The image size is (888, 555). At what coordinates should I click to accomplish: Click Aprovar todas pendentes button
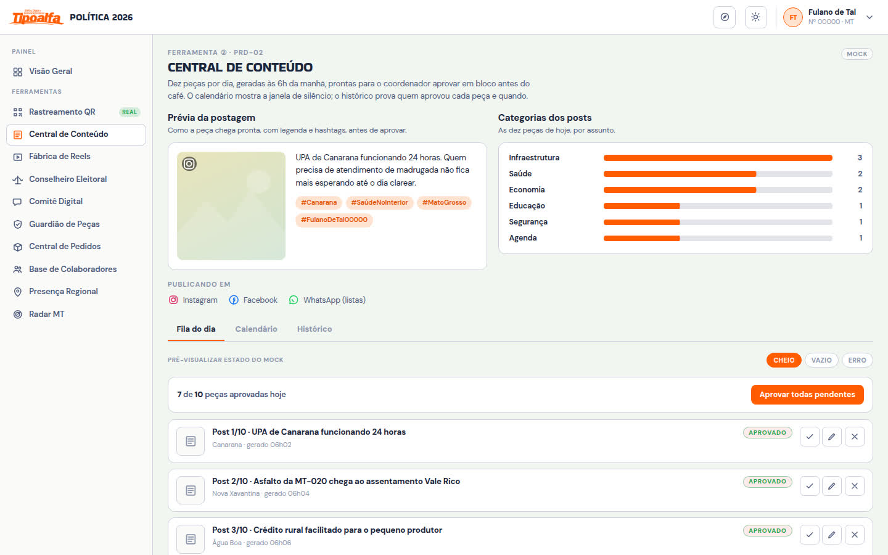[x=807, y=395]
